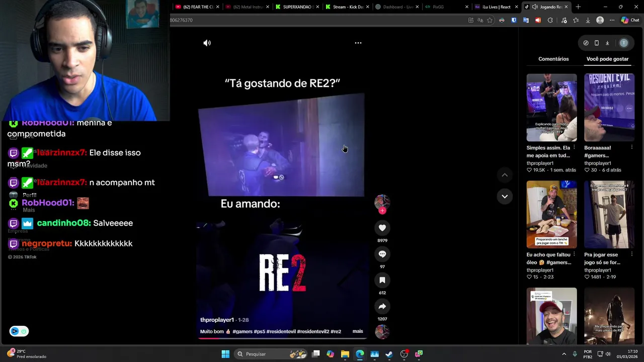Open the three-dot menu above the video
This screenshot has width=644, height=362.
click(358, 43)
